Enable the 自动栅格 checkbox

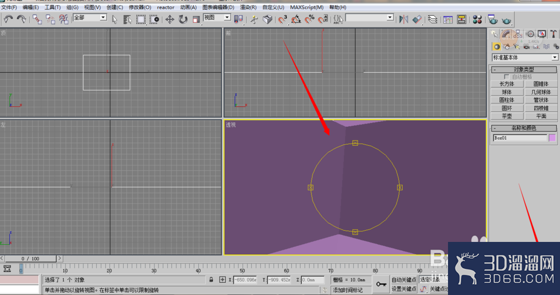tap(506, 77)
